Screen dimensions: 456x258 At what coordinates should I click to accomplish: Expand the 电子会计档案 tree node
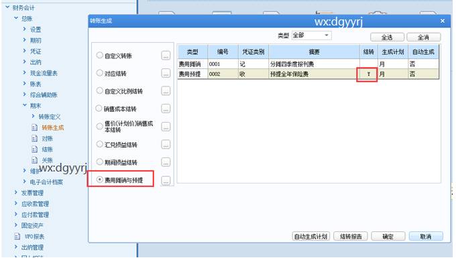(24, 182)
